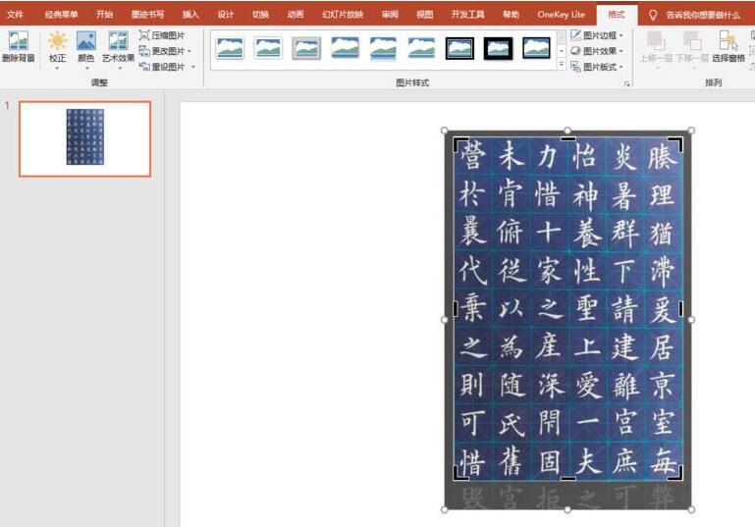Apply the last thin black frame style

click(536, 48)
